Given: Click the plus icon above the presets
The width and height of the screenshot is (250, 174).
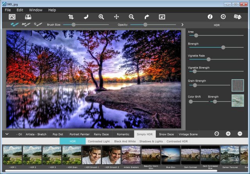Looking at the screenshot, I should (228, 134).
